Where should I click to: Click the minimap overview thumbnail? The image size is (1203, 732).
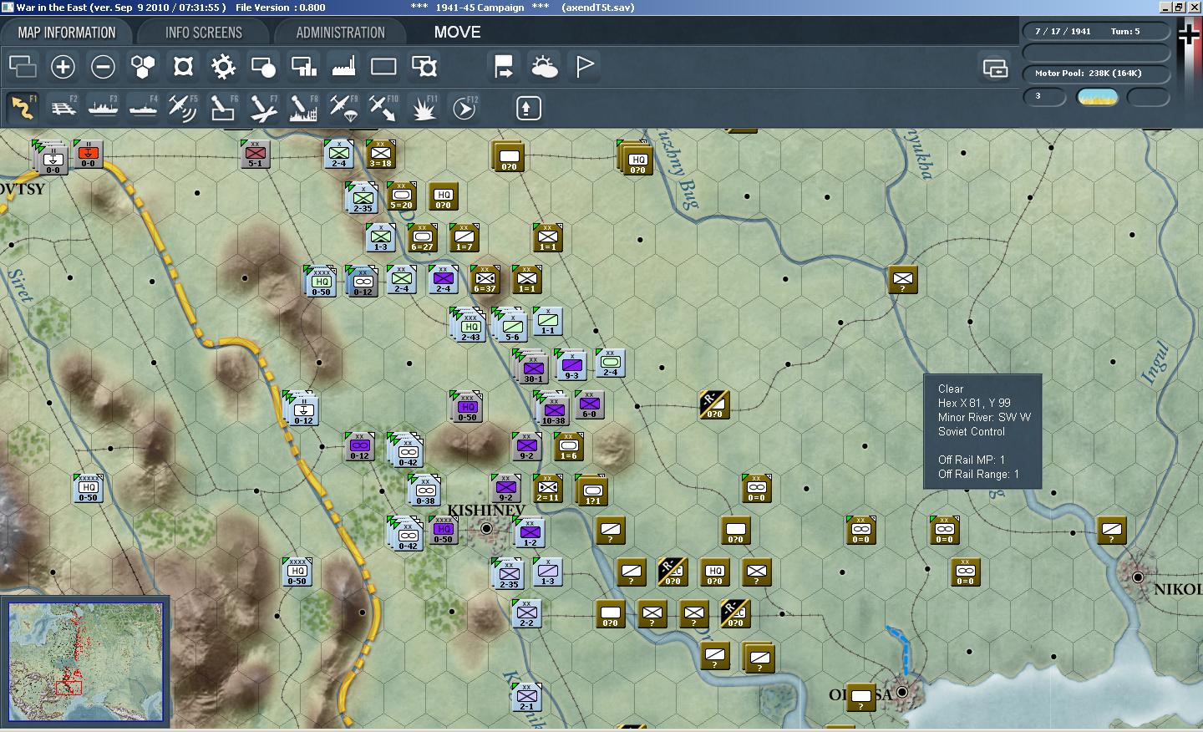[x=86, y=662]
